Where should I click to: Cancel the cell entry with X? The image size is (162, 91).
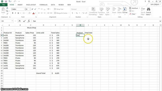[19, 21]
